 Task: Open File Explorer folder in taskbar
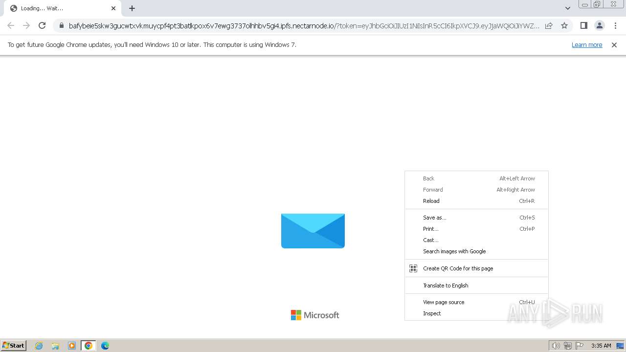coord(55,346)
